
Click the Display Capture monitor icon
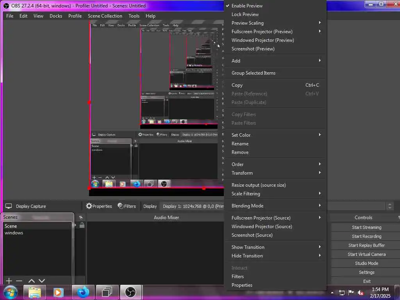9,206
